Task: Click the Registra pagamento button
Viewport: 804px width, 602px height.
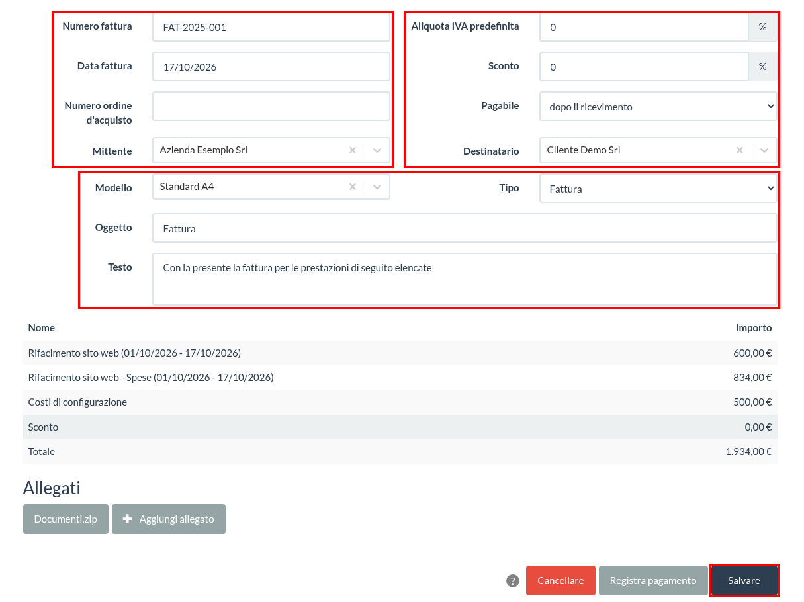Action: pyautogui.click(x=653, y=581)
